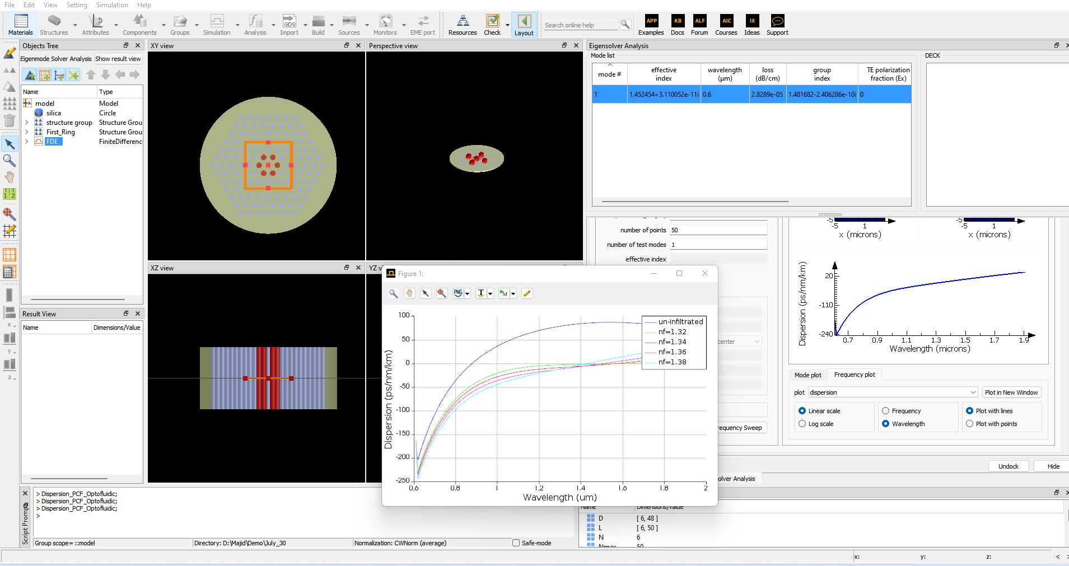Screen dimensions: 1069x566
Task: Click the pan hand tool in Figure 1
Action: pos(409,293)
